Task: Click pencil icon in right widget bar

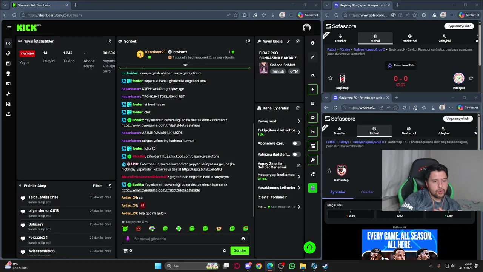Action: click(312, 57)
